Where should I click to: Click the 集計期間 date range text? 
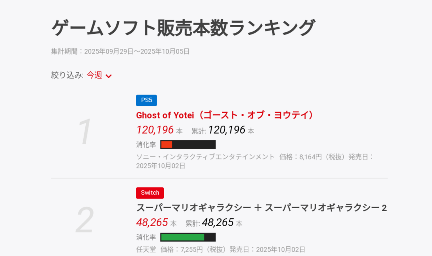click(x=120, y=51)
